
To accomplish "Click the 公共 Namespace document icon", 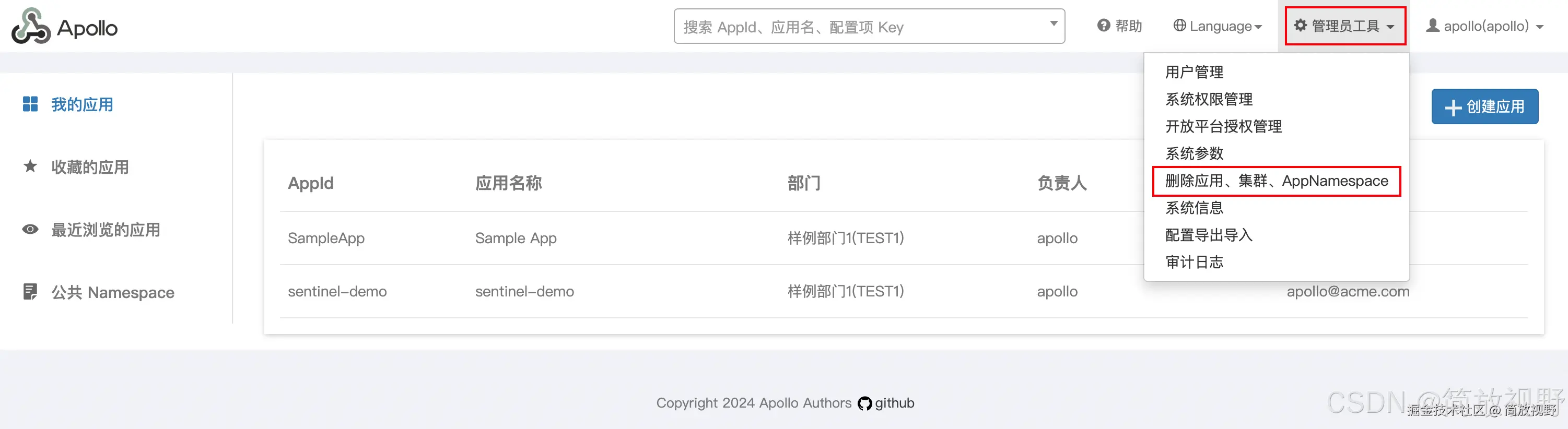I will click(x=30, y=292).
